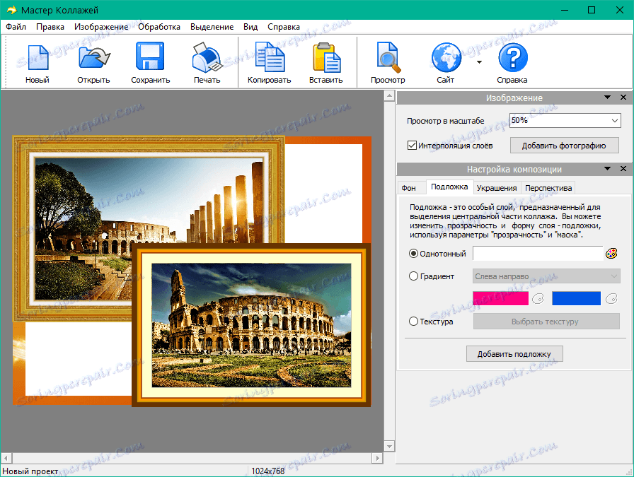Open the Справка menu in menu bar
Viewport: 634px width, 477px height.
pyautogui.click(x=284, y=27)
